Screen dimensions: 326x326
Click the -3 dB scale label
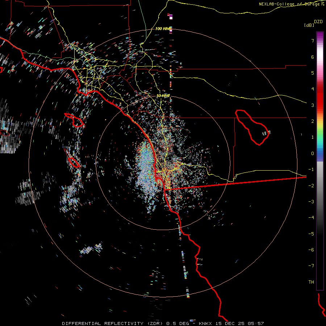point(311,202)
